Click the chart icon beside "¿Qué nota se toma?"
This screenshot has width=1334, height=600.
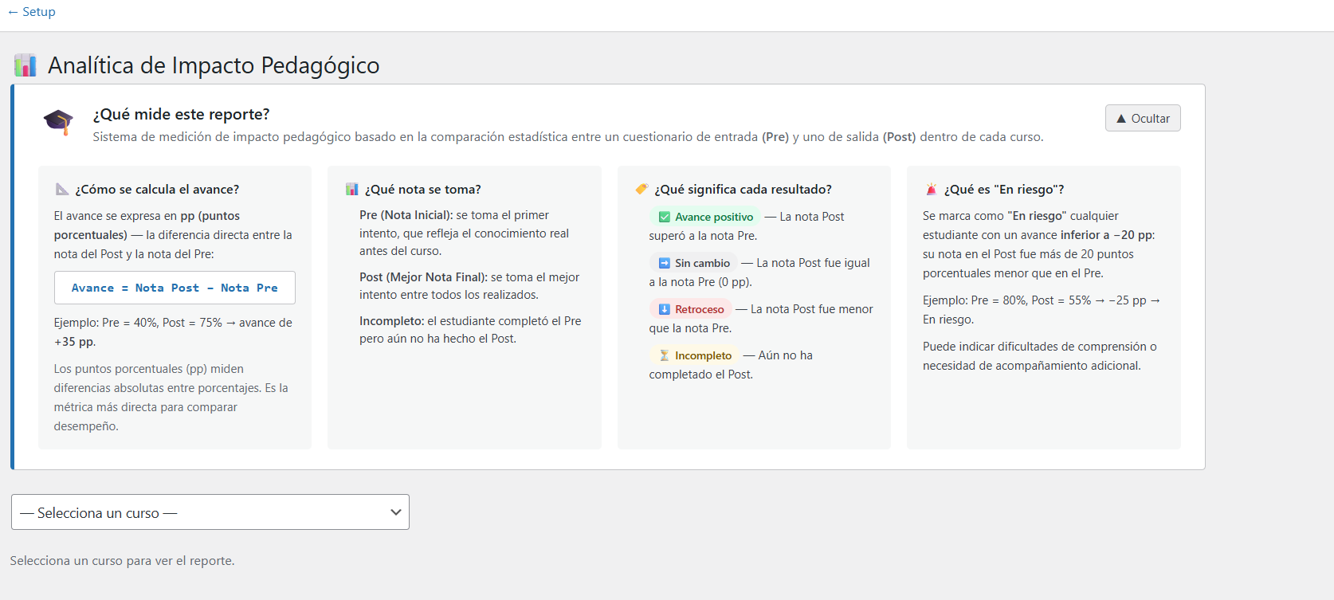pyautogui.click(x=351, y=190)
